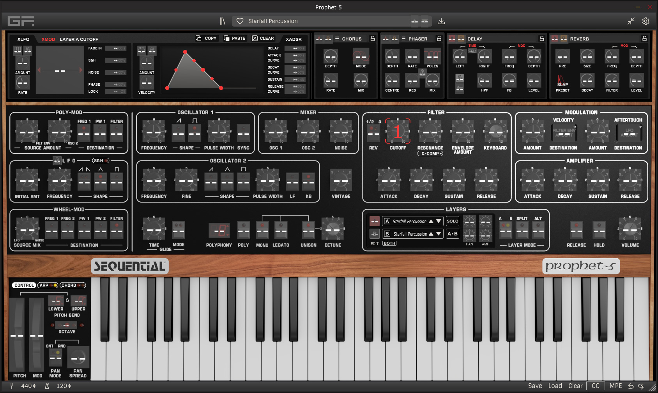The height and width of the screenshot is (393, 658).
Task: Toggle Reverb on for layer A
Action: coord(555,39)
